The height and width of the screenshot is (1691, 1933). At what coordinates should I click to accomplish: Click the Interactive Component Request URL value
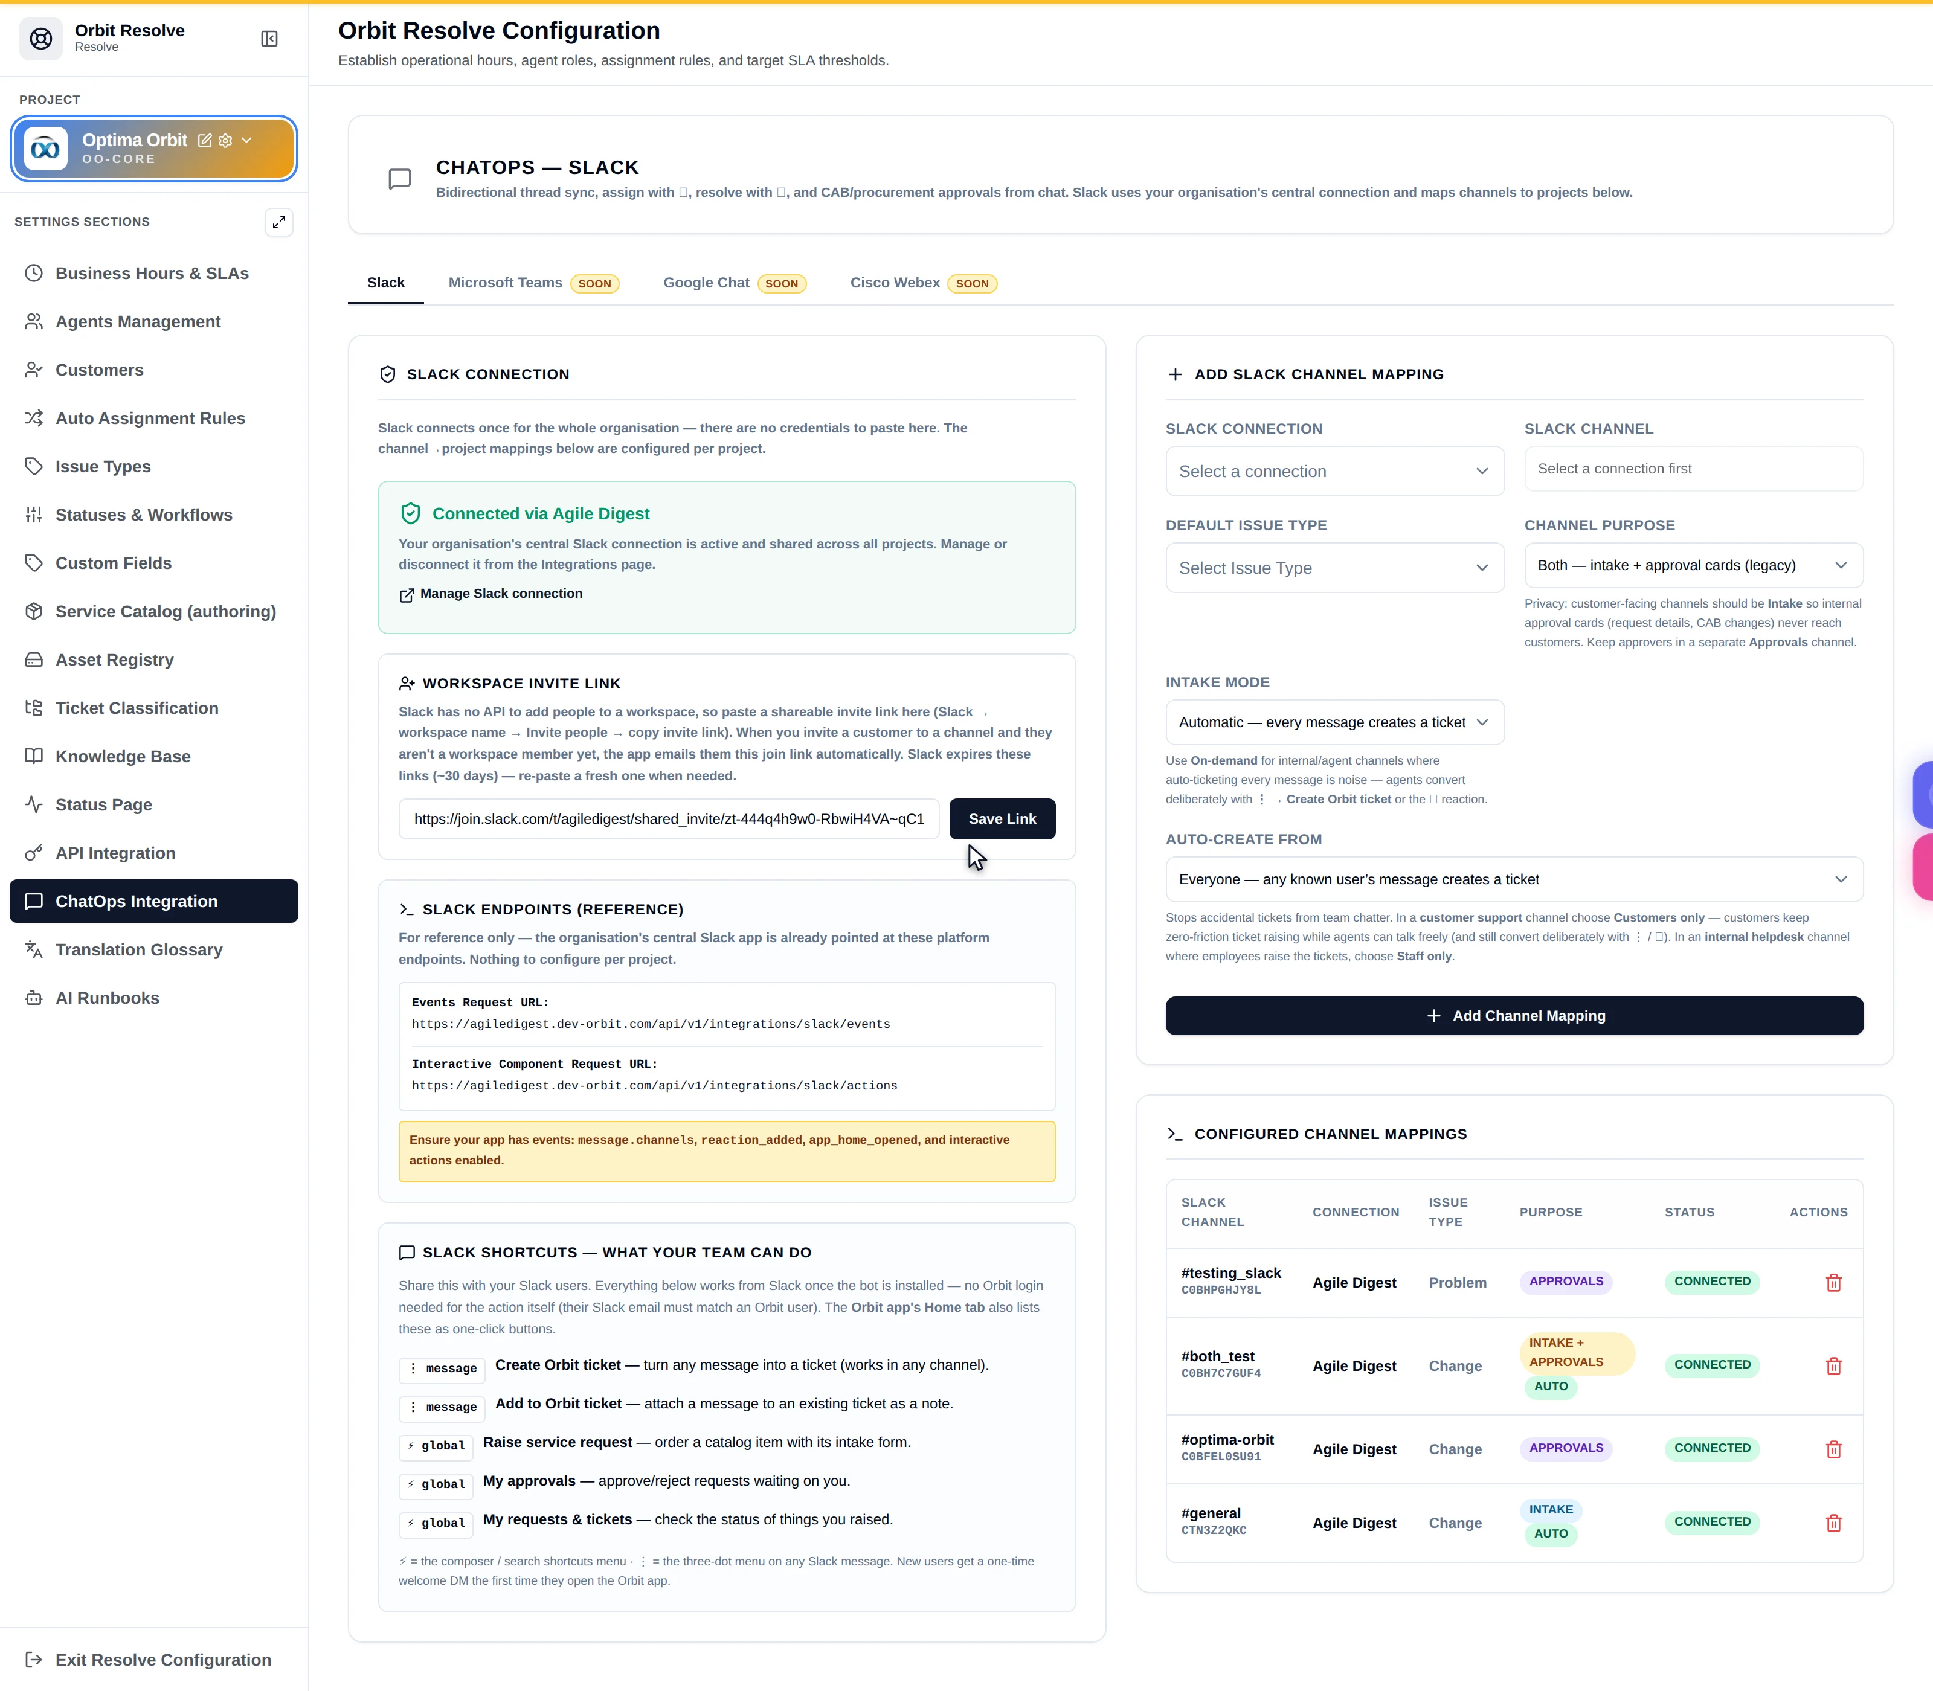tap(654, 1086)
